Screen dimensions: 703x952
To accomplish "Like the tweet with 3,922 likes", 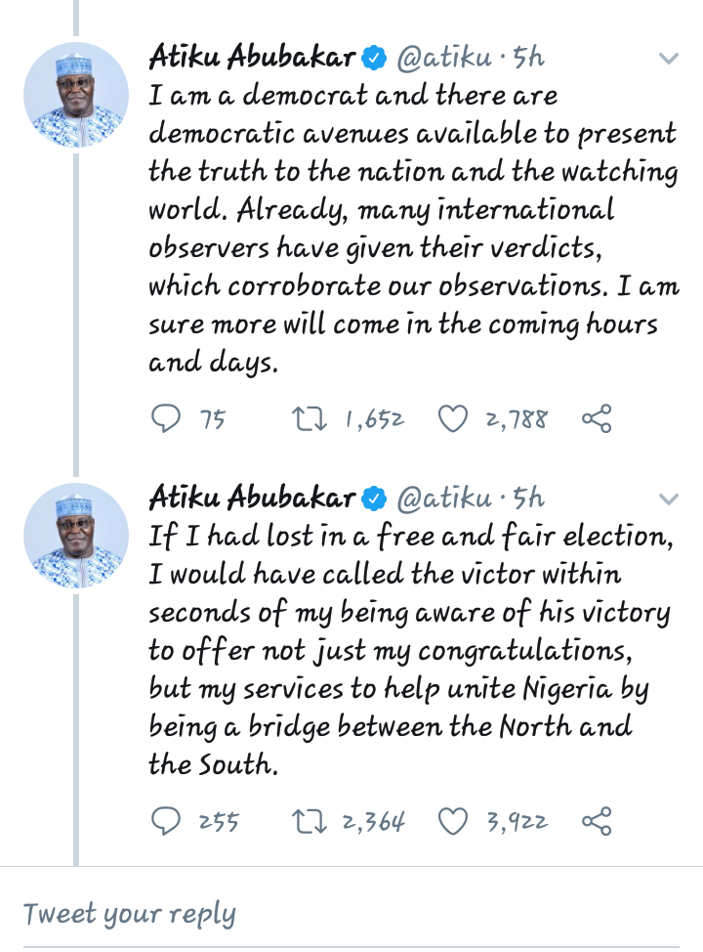I will (452, 822).
